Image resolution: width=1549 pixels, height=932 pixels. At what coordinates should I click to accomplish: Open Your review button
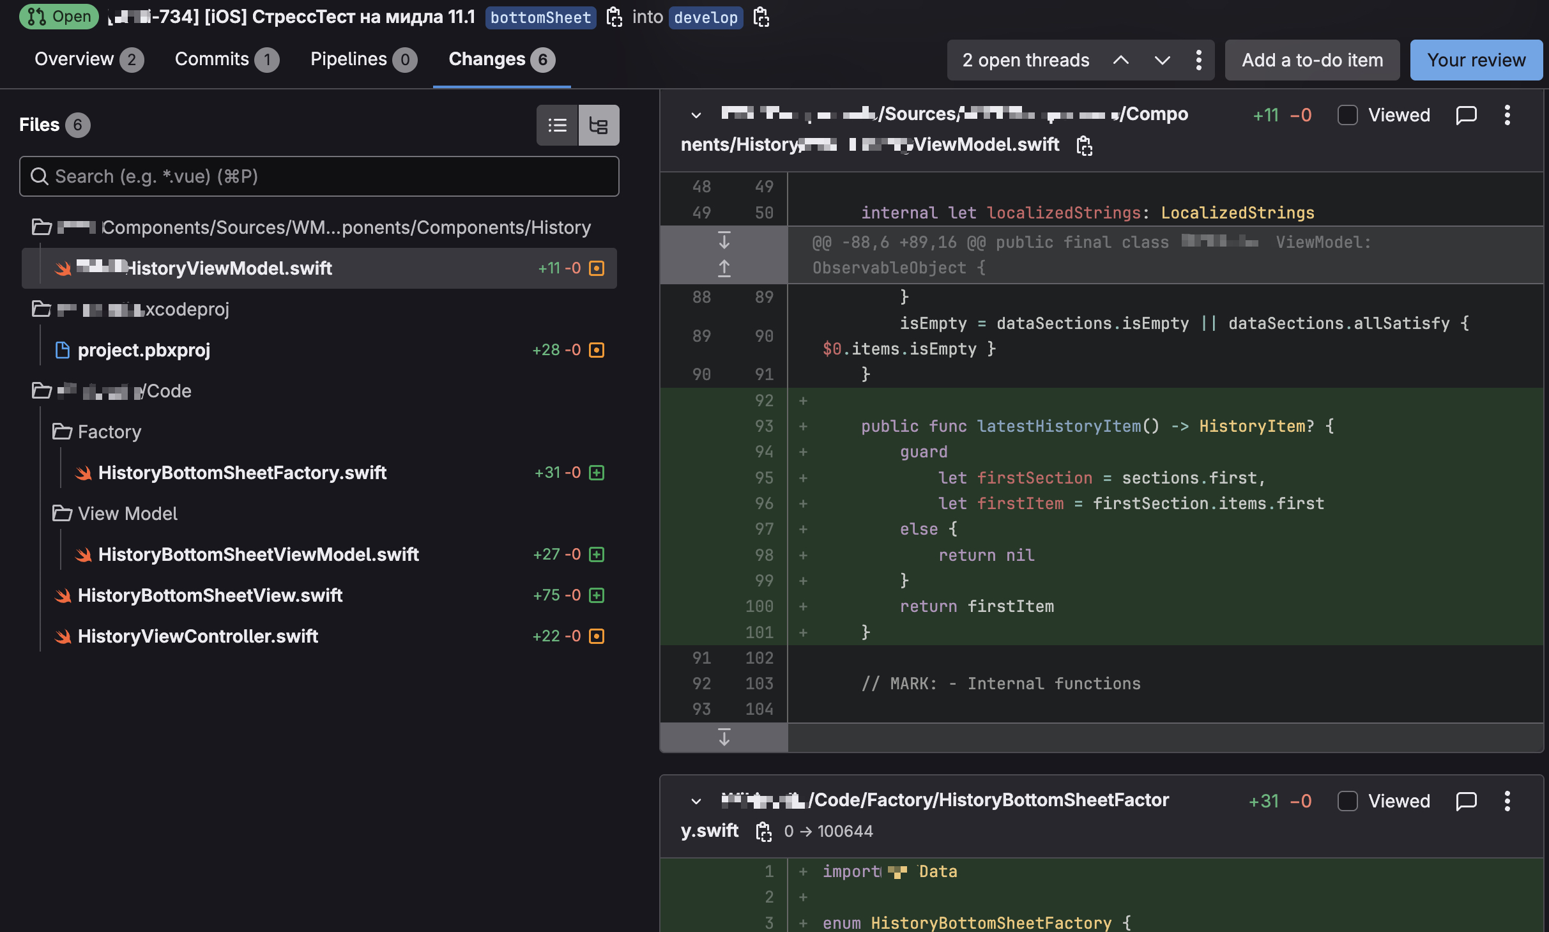(x=1476, y=60)
